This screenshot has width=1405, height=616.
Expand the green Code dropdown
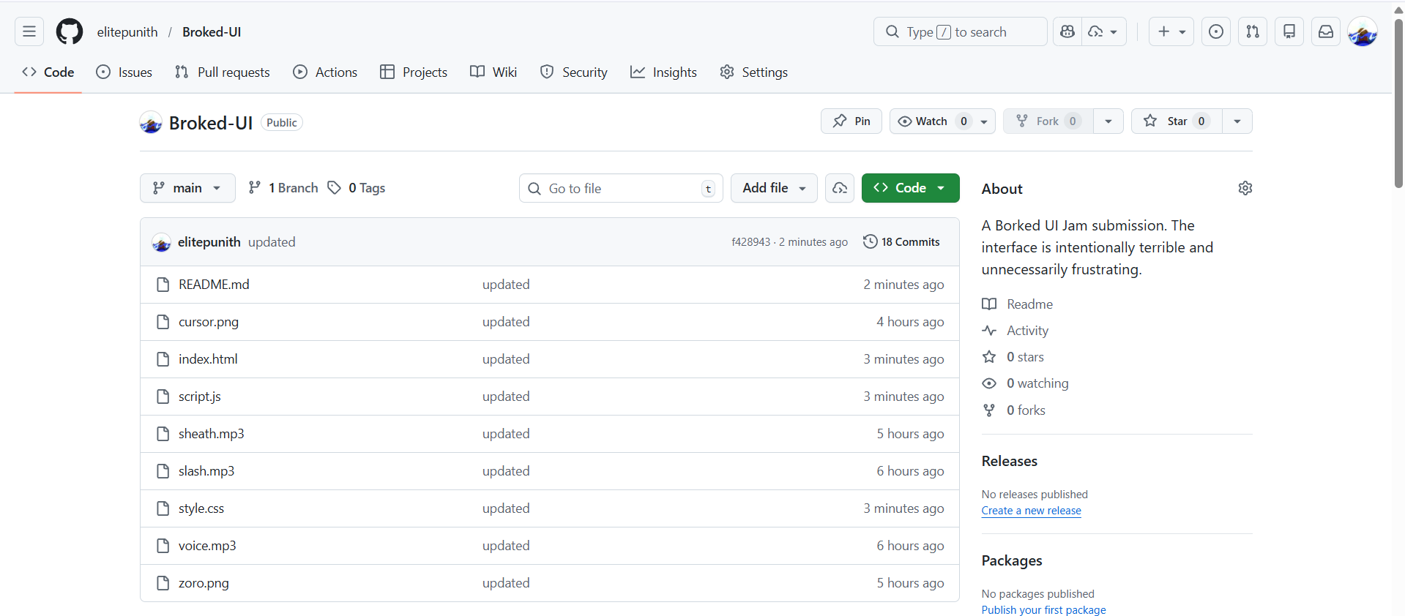tap(910, 188)
